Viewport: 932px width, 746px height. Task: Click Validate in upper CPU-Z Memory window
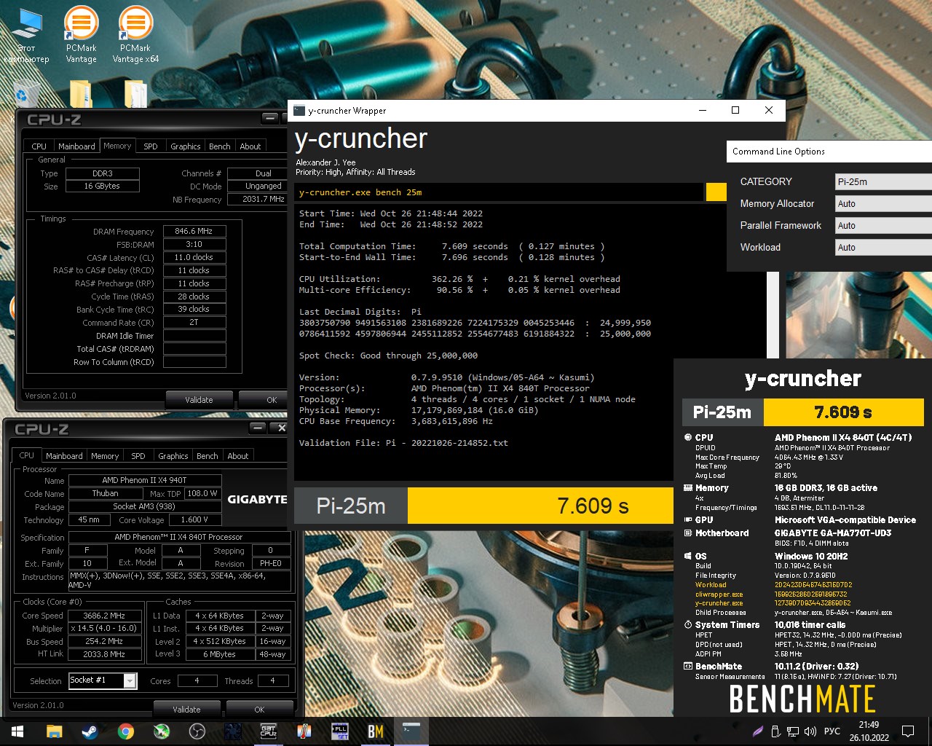[199, 400]
